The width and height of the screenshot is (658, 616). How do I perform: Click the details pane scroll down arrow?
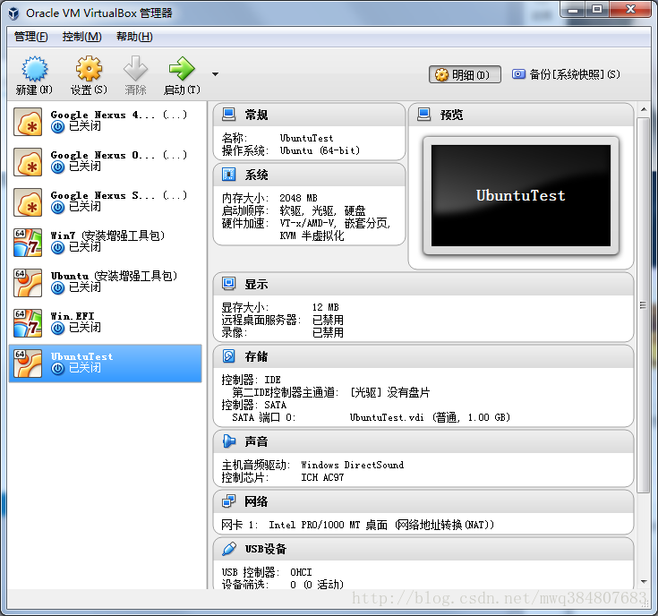644,582
